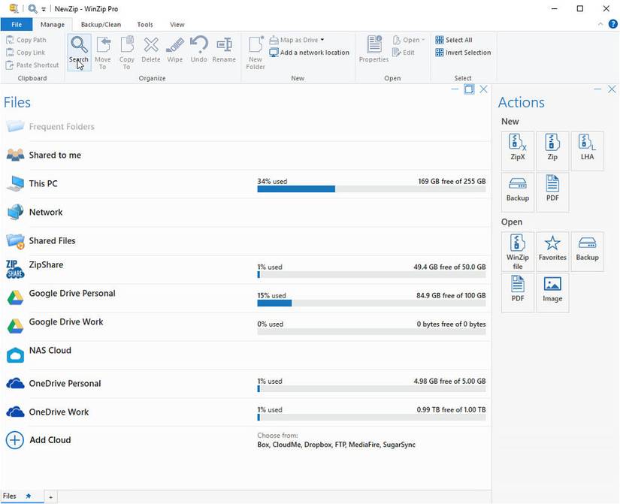
Task: Switch to the Manage ribbon tab
Action: [52, 25]
